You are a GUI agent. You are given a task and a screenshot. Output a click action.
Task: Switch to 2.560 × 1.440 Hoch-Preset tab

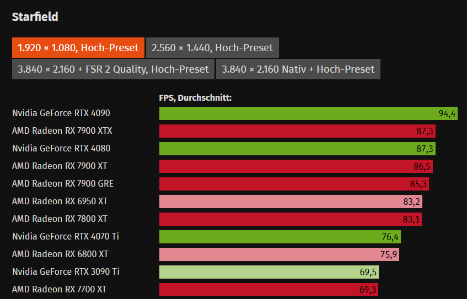[212, 47]
